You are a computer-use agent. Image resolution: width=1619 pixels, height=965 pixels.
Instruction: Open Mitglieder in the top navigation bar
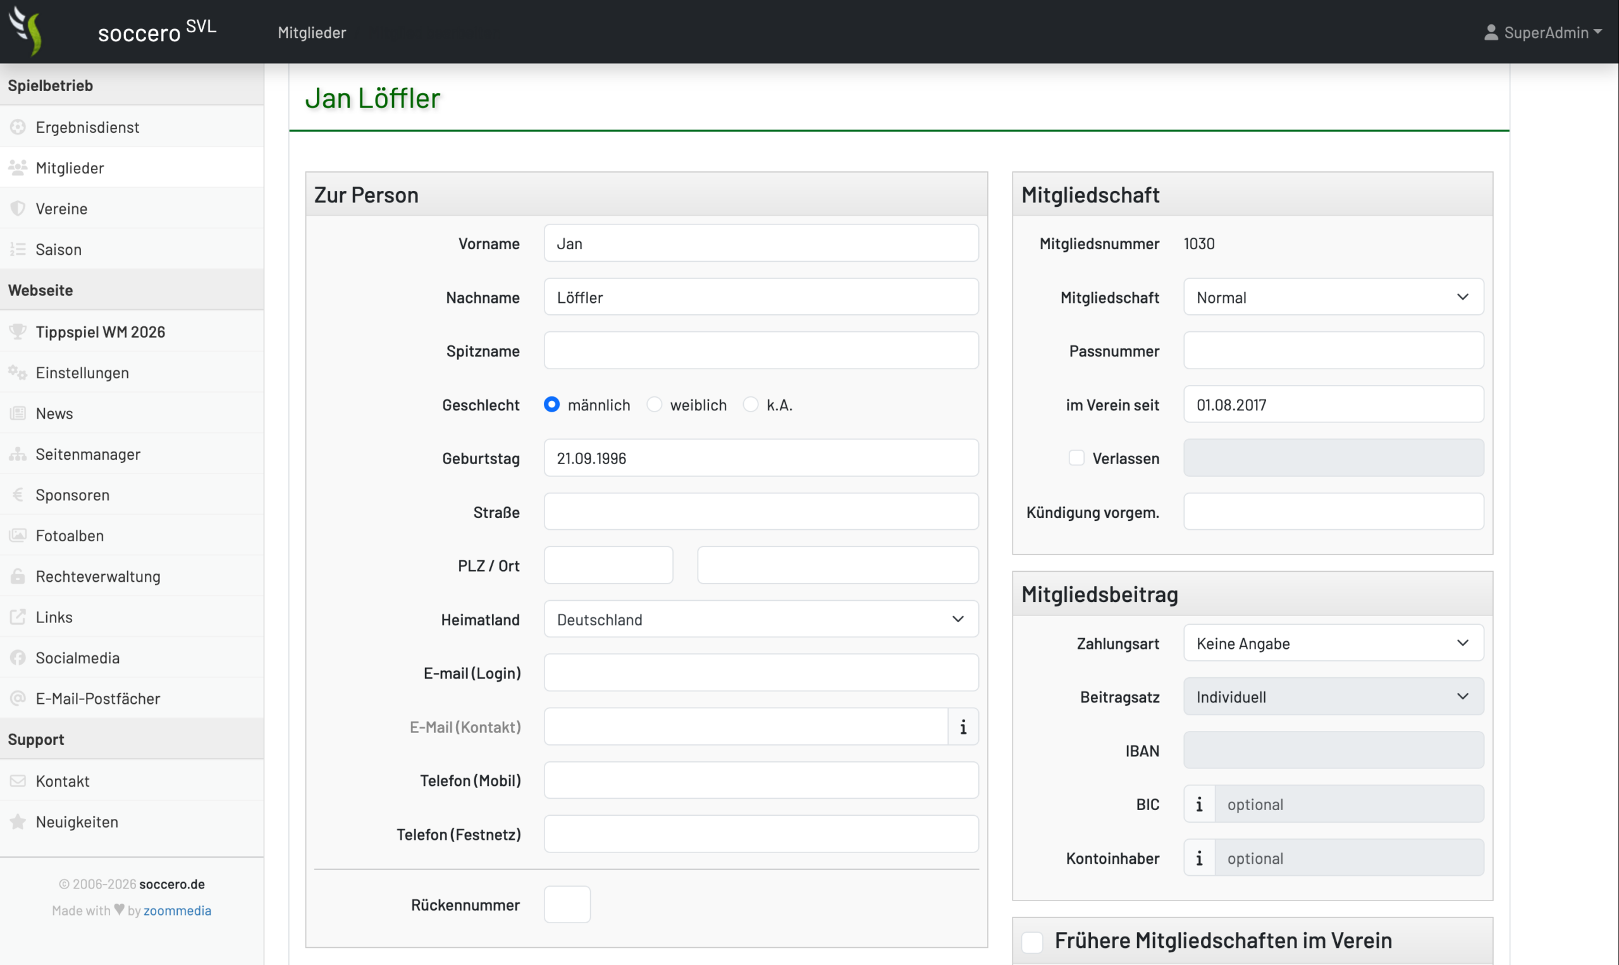[x=311, y=32]
